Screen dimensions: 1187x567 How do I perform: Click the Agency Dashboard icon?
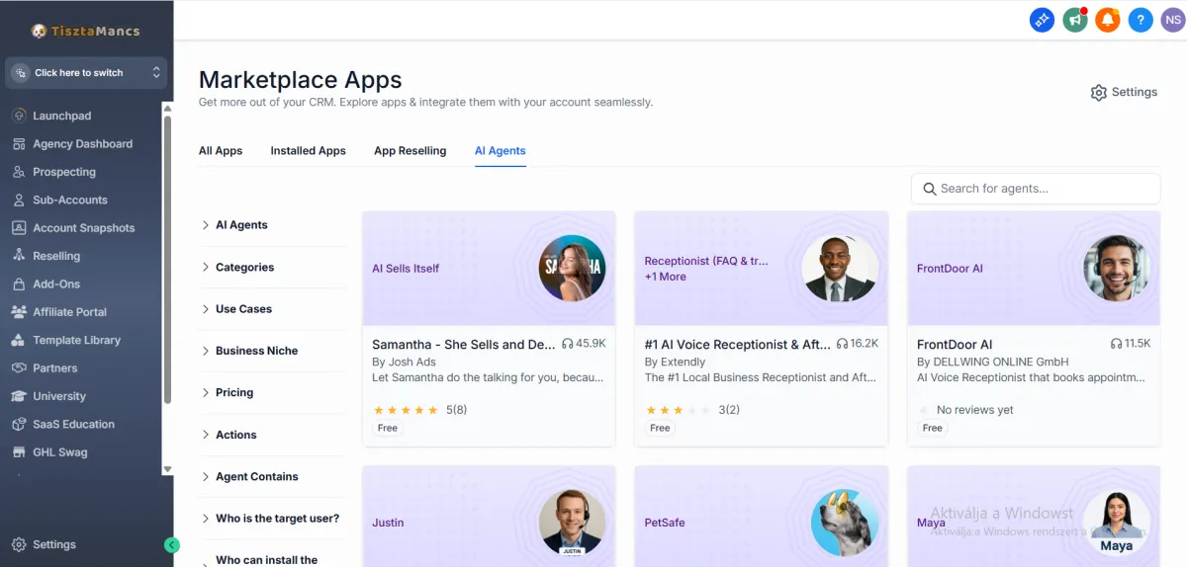point(19,144)
